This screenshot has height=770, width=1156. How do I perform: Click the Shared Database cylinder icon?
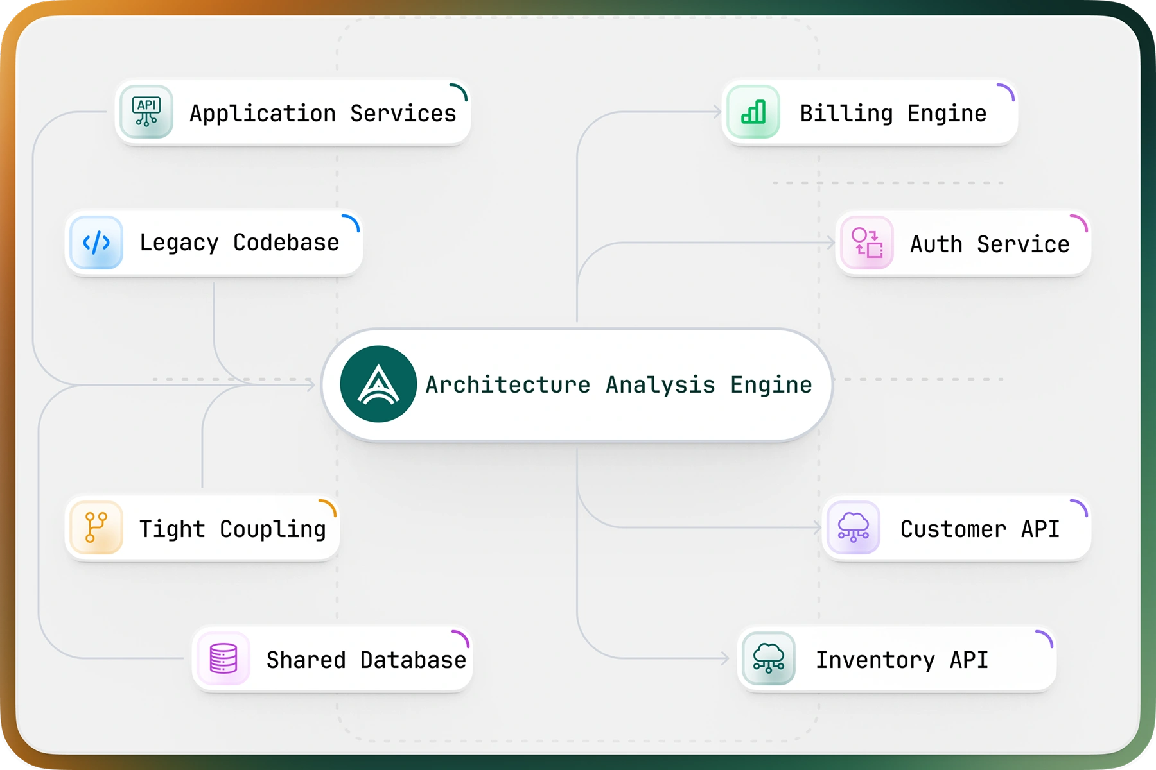223,658
